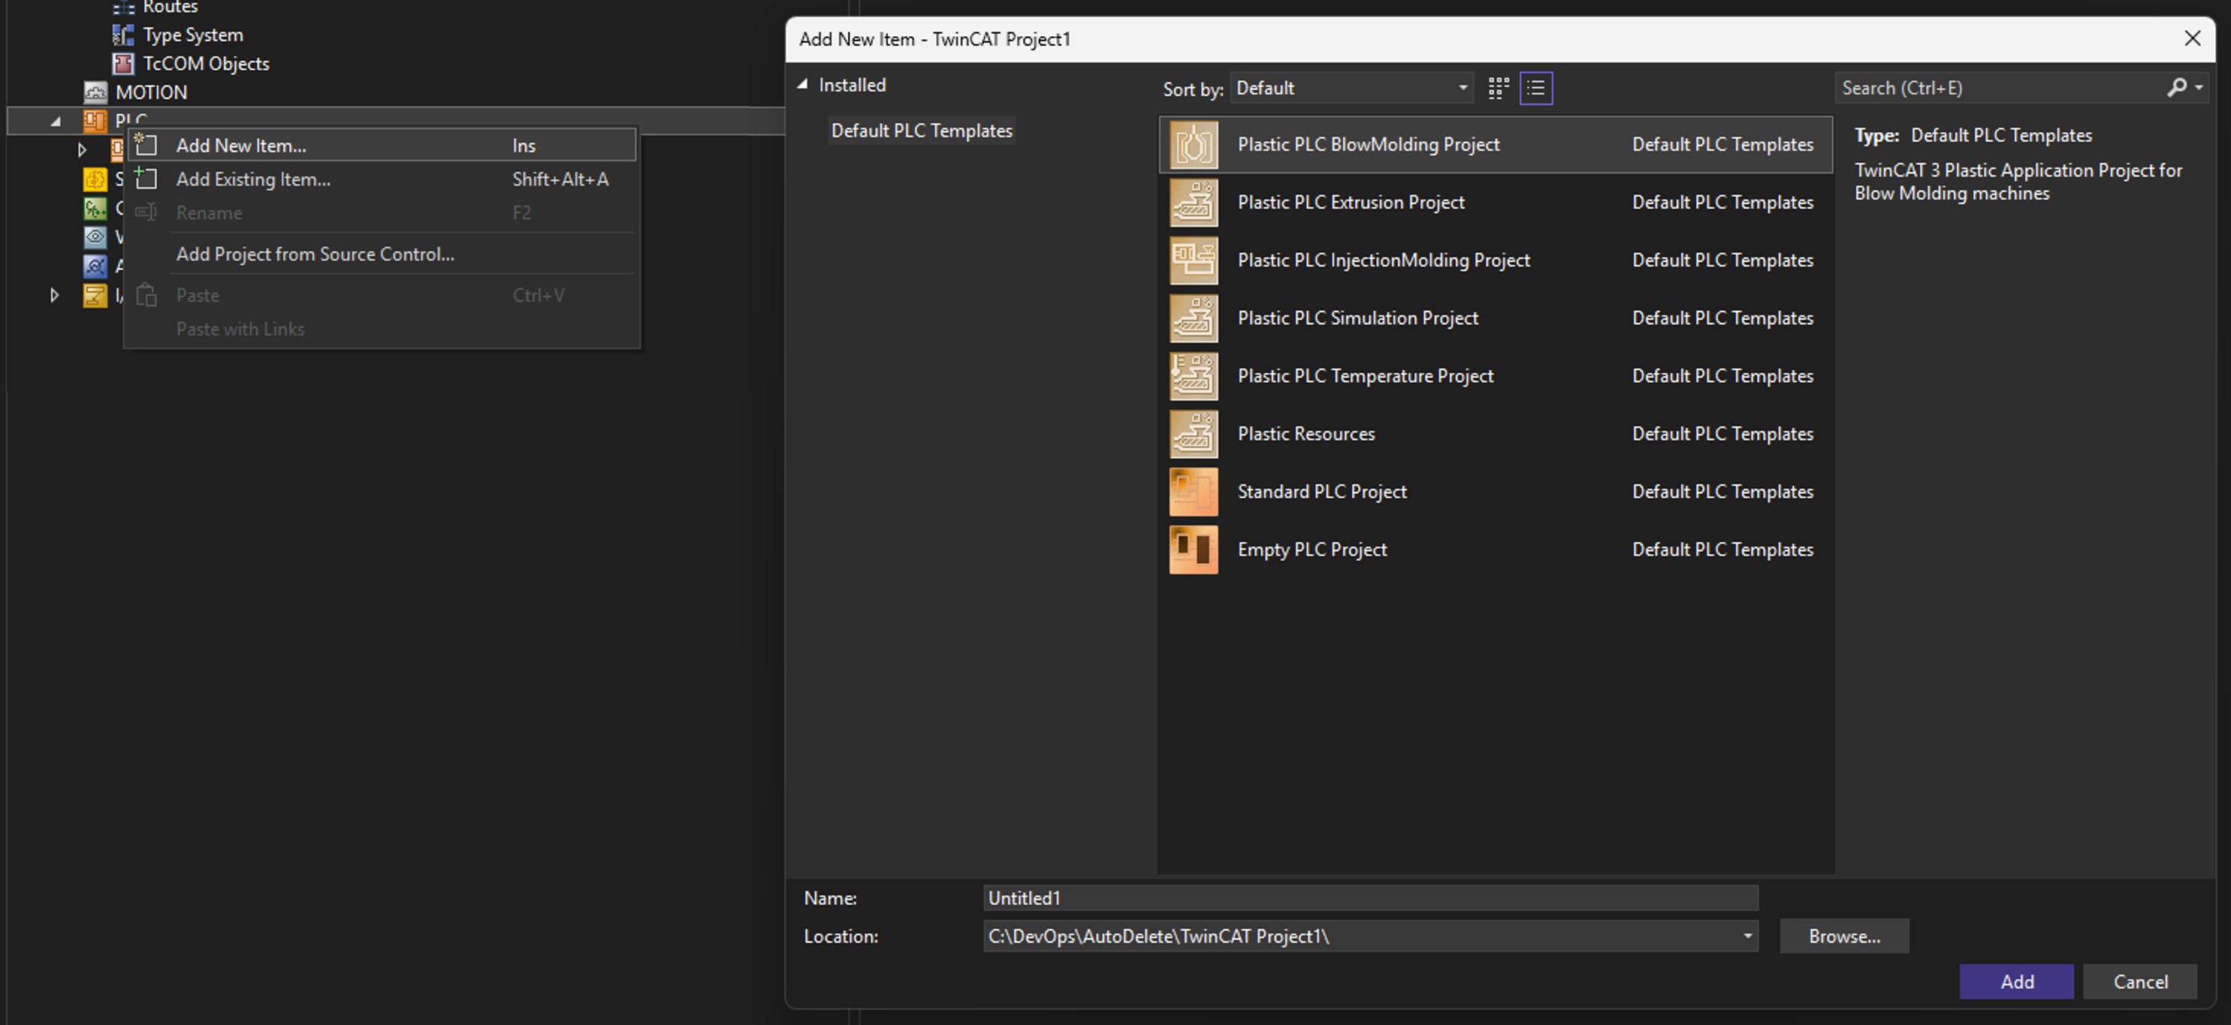Select the TcCOM Objects tree item

point(206,63)
